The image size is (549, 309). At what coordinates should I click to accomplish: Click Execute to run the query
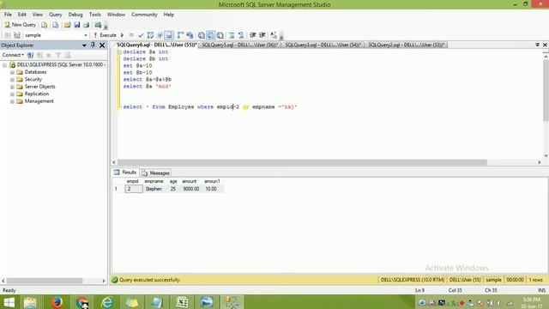click(105, 35)
